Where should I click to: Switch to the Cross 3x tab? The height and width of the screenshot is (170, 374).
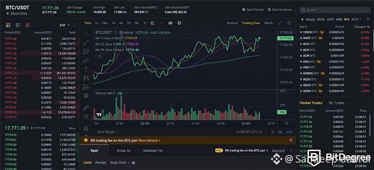124,150
